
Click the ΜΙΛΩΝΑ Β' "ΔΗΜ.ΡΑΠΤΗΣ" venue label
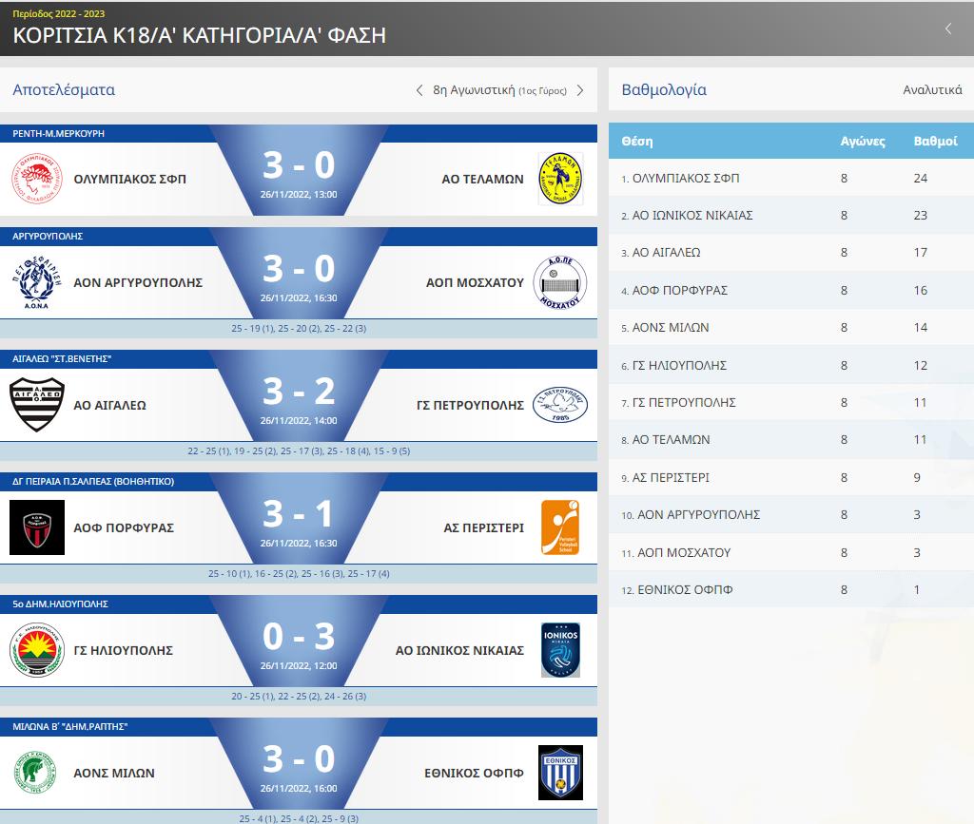(x=70, y=727)
